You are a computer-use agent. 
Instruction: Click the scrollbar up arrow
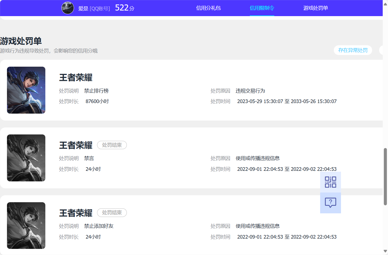coord(385,4)
